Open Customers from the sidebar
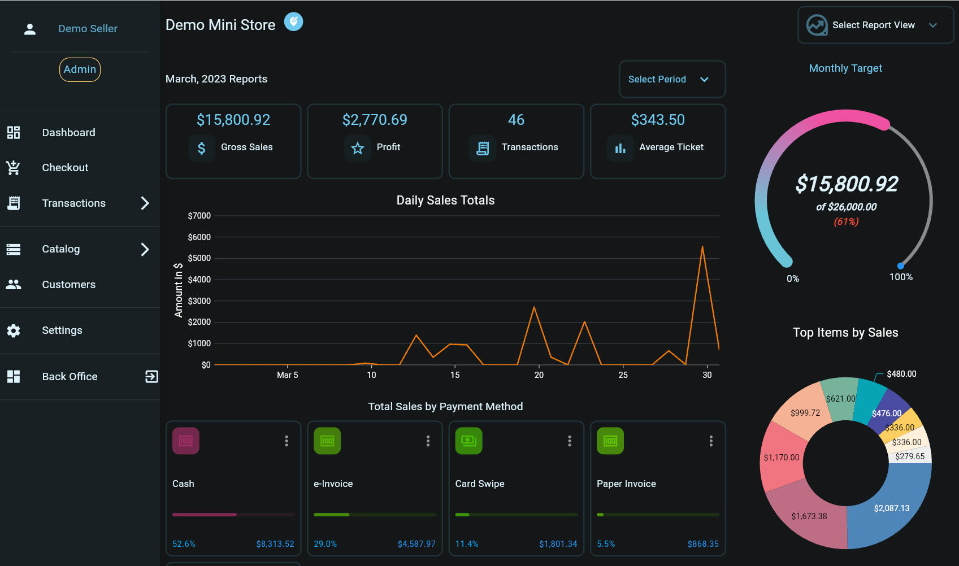 pyautogui.click(x=68, y=285)
